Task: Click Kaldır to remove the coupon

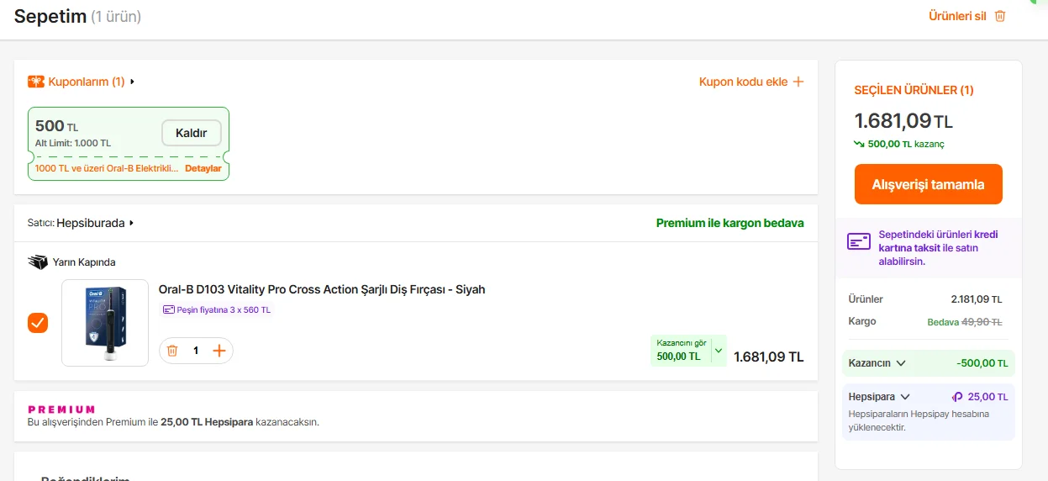Action: [191, 133]
